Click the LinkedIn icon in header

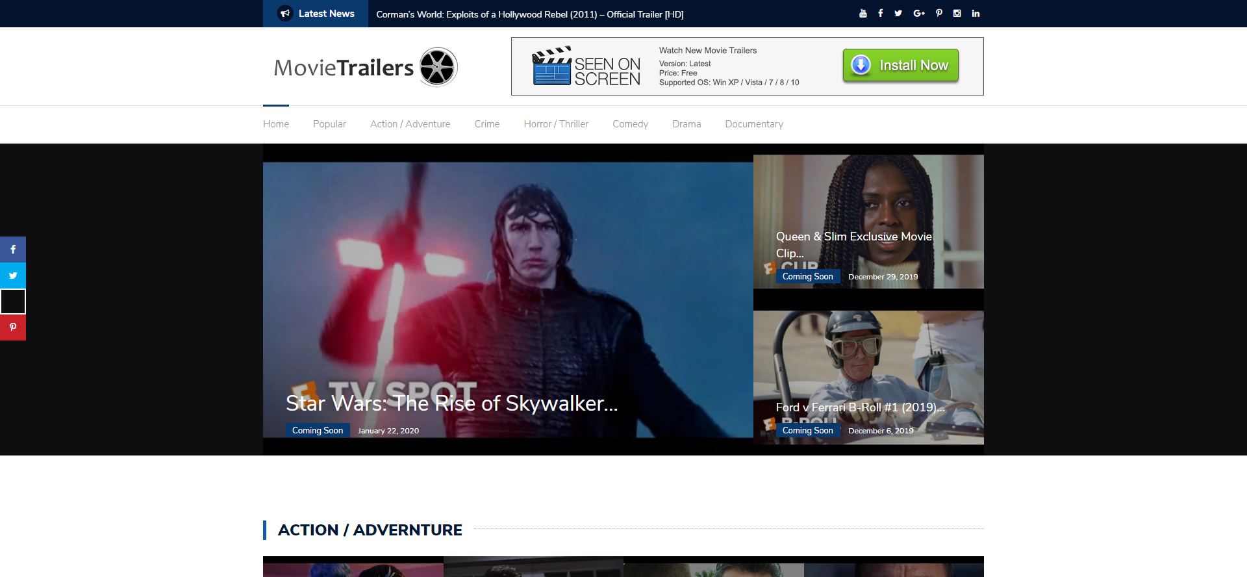(x=976, y=14)
